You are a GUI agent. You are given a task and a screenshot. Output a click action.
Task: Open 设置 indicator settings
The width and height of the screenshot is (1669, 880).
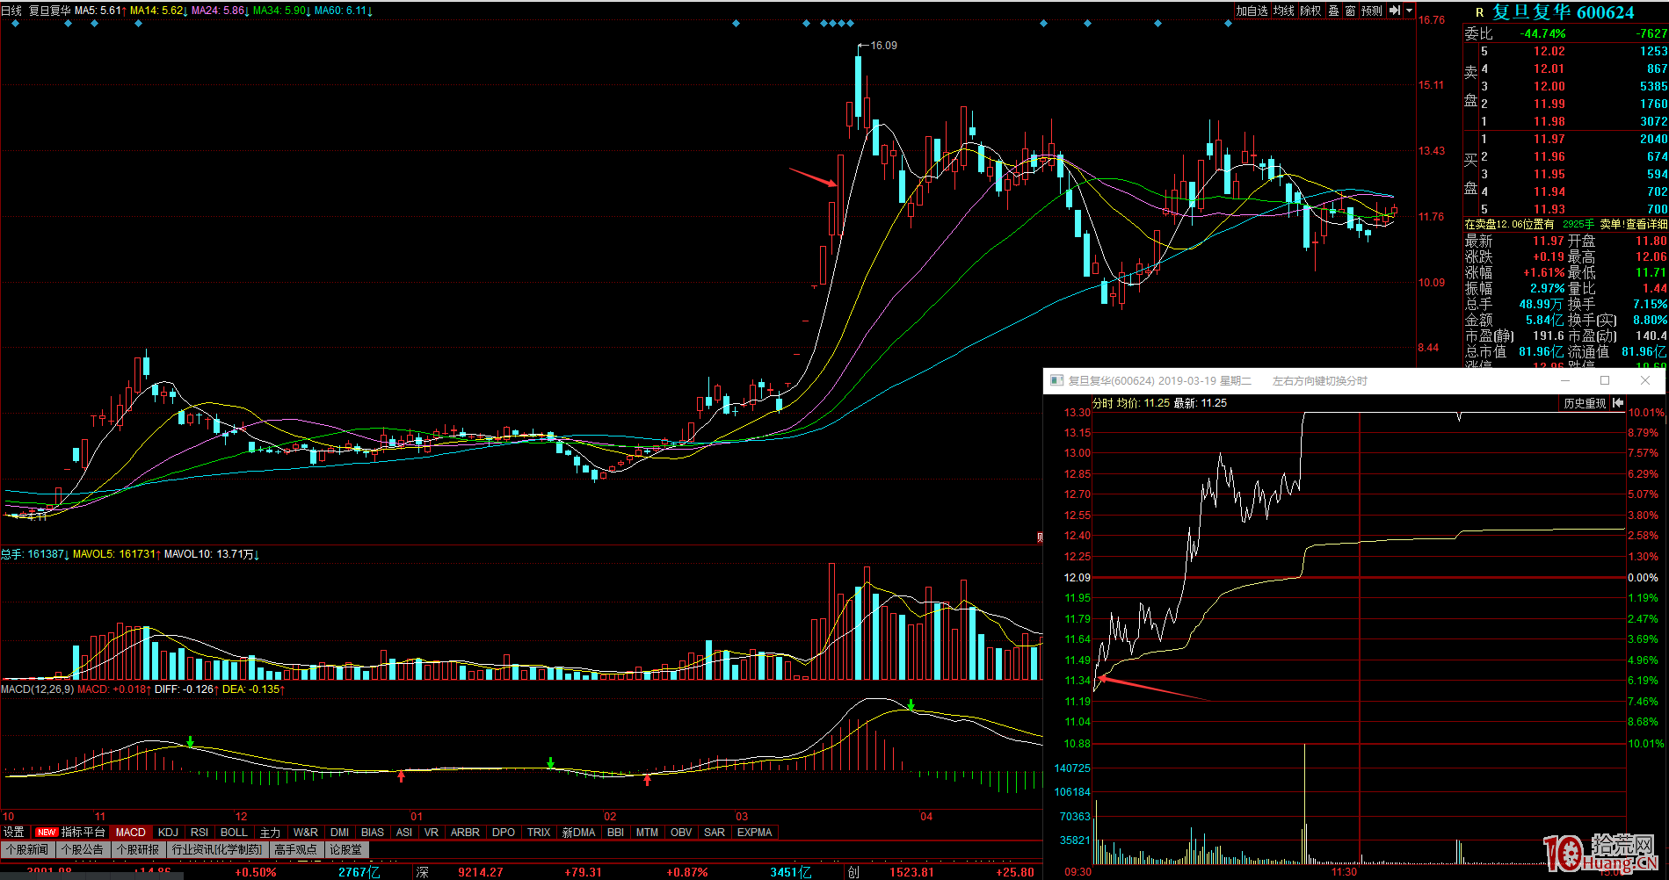(x=14, y=832)
